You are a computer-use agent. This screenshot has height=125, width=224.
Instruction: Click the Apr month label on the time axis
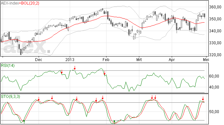(172, 59)
